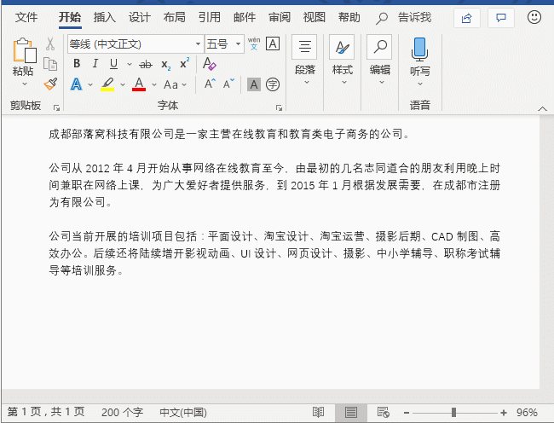Toggle strikethrough formatting
The width and height of the screenshot is (554, 423).
(146, 64)
